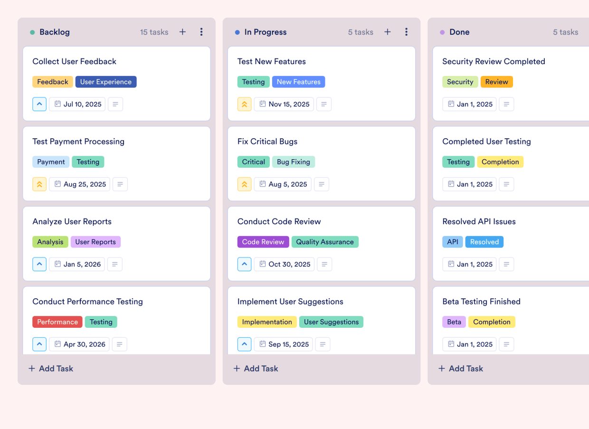Open the date picker on Security Review Completed
589x429 pixels.
(469, 104)
